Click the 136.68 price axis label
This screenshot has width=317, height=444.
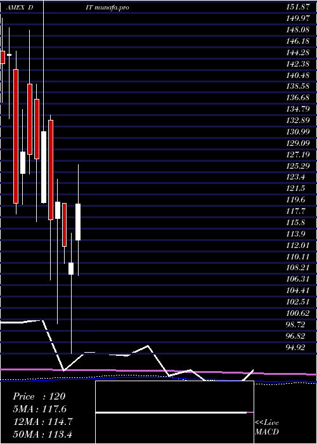[x=299, y=98]
